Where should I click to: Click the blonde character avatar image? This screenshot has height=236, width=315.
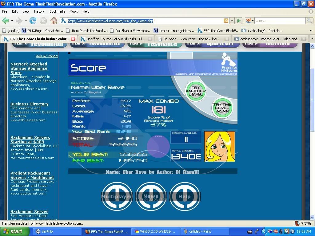(219, 147)
